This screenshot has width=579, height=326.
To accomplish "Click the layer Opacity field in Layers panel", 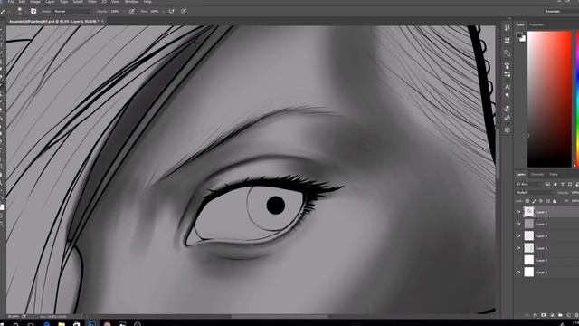I will coord(575,193).
